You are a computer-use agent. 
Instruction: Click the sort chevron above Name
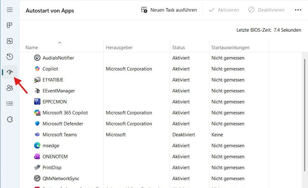point(60,42)
